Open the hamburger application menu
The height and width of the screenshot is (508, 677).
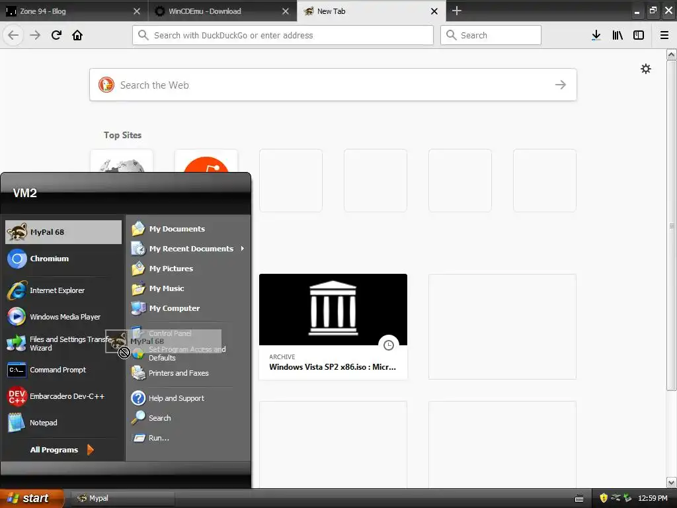tap(664, 35)
